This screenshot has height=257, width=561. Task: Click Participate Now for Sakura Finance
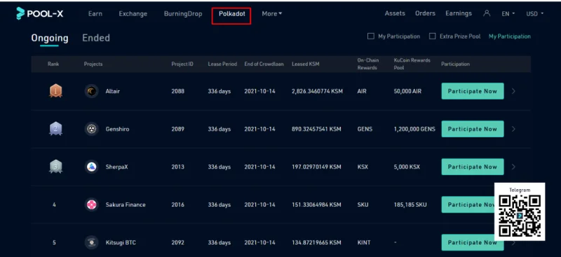click(468, 204)
